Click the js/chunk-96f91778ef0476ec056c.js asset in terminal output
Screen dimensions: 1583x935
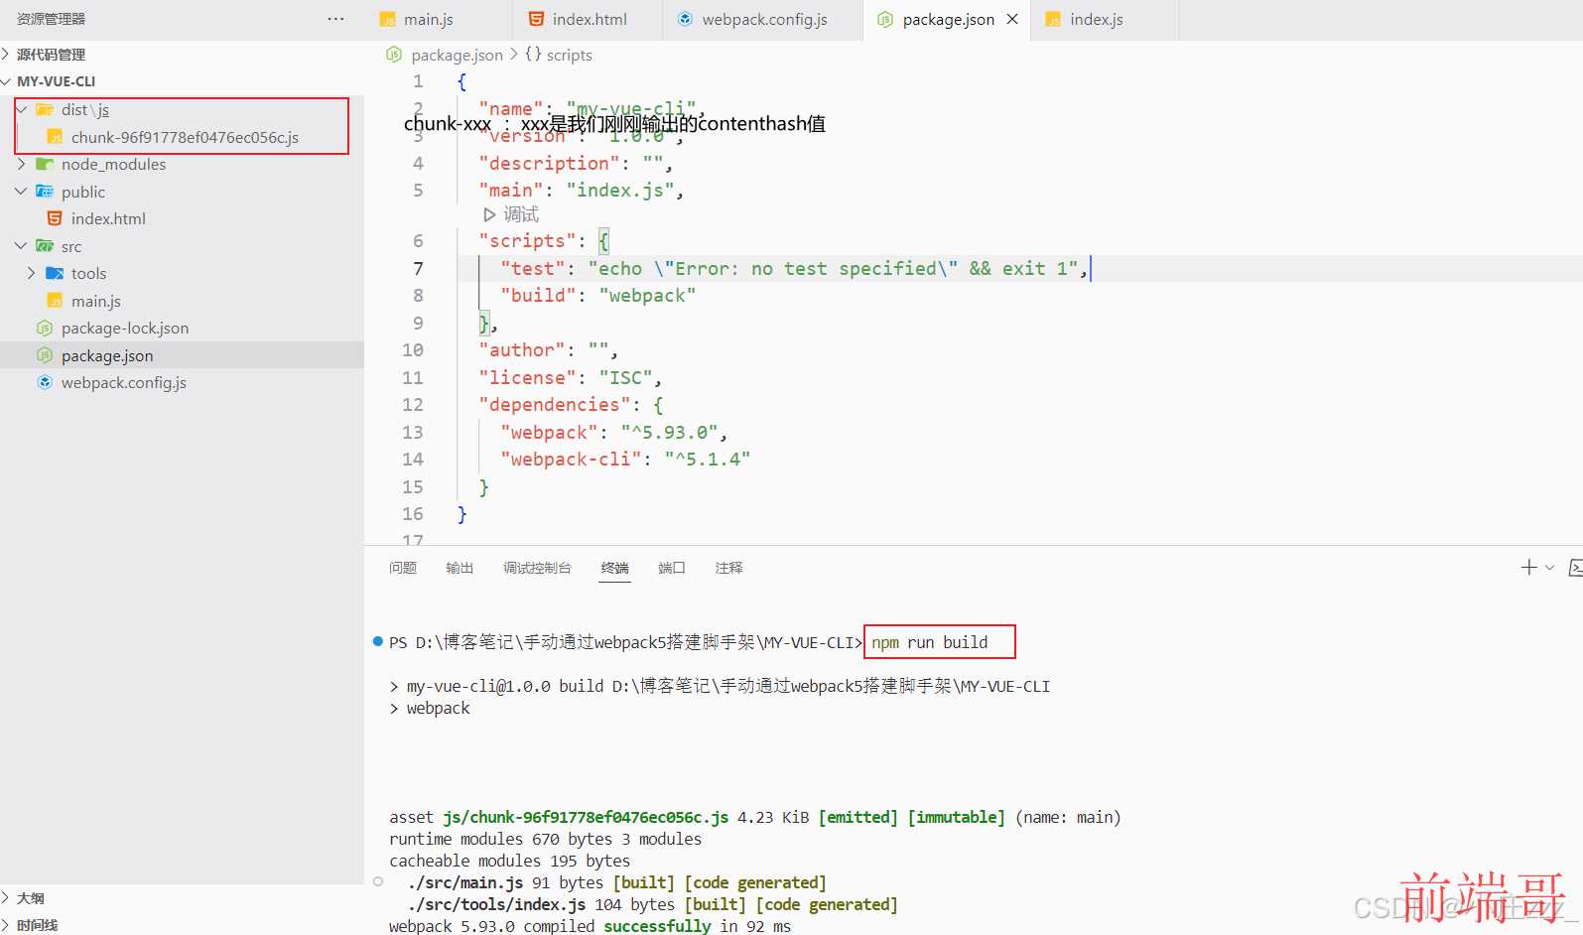[x=586, y=817]
